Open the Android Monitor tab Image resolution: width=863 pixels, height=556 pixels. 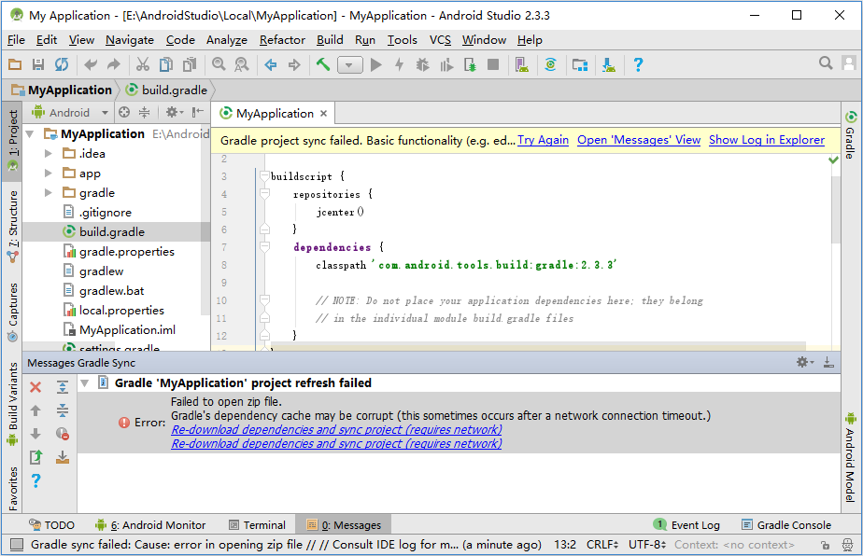[x=150, y=525]
